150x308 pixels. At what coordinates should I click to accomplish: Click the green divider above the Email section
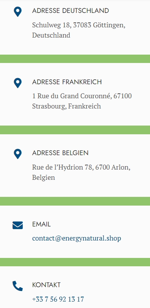(x=75, y=201)
